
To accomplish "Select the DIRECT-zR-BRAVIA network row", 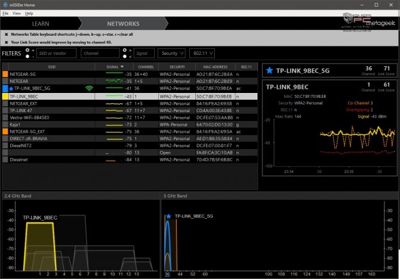I will [x=130, y=139].
